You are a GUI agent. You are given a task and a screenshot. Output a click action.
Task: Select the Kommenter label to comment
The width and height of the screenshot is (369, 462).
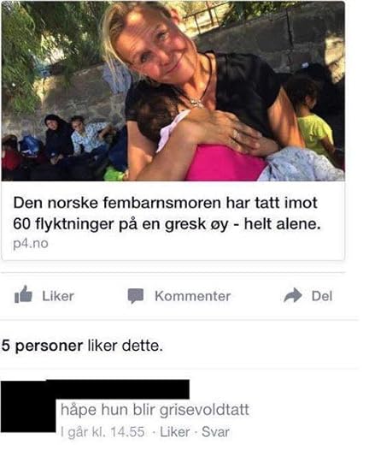tap(193, 296)
